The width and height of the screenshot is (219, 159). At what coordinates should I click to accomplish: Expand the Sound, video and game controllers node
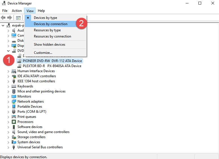pyautogui.click(x=8, y=132)
